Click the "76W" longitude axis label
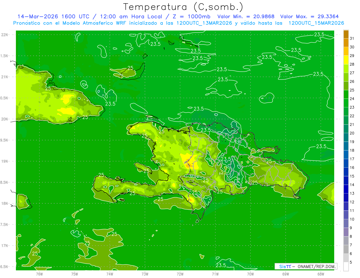 (39, 274)
